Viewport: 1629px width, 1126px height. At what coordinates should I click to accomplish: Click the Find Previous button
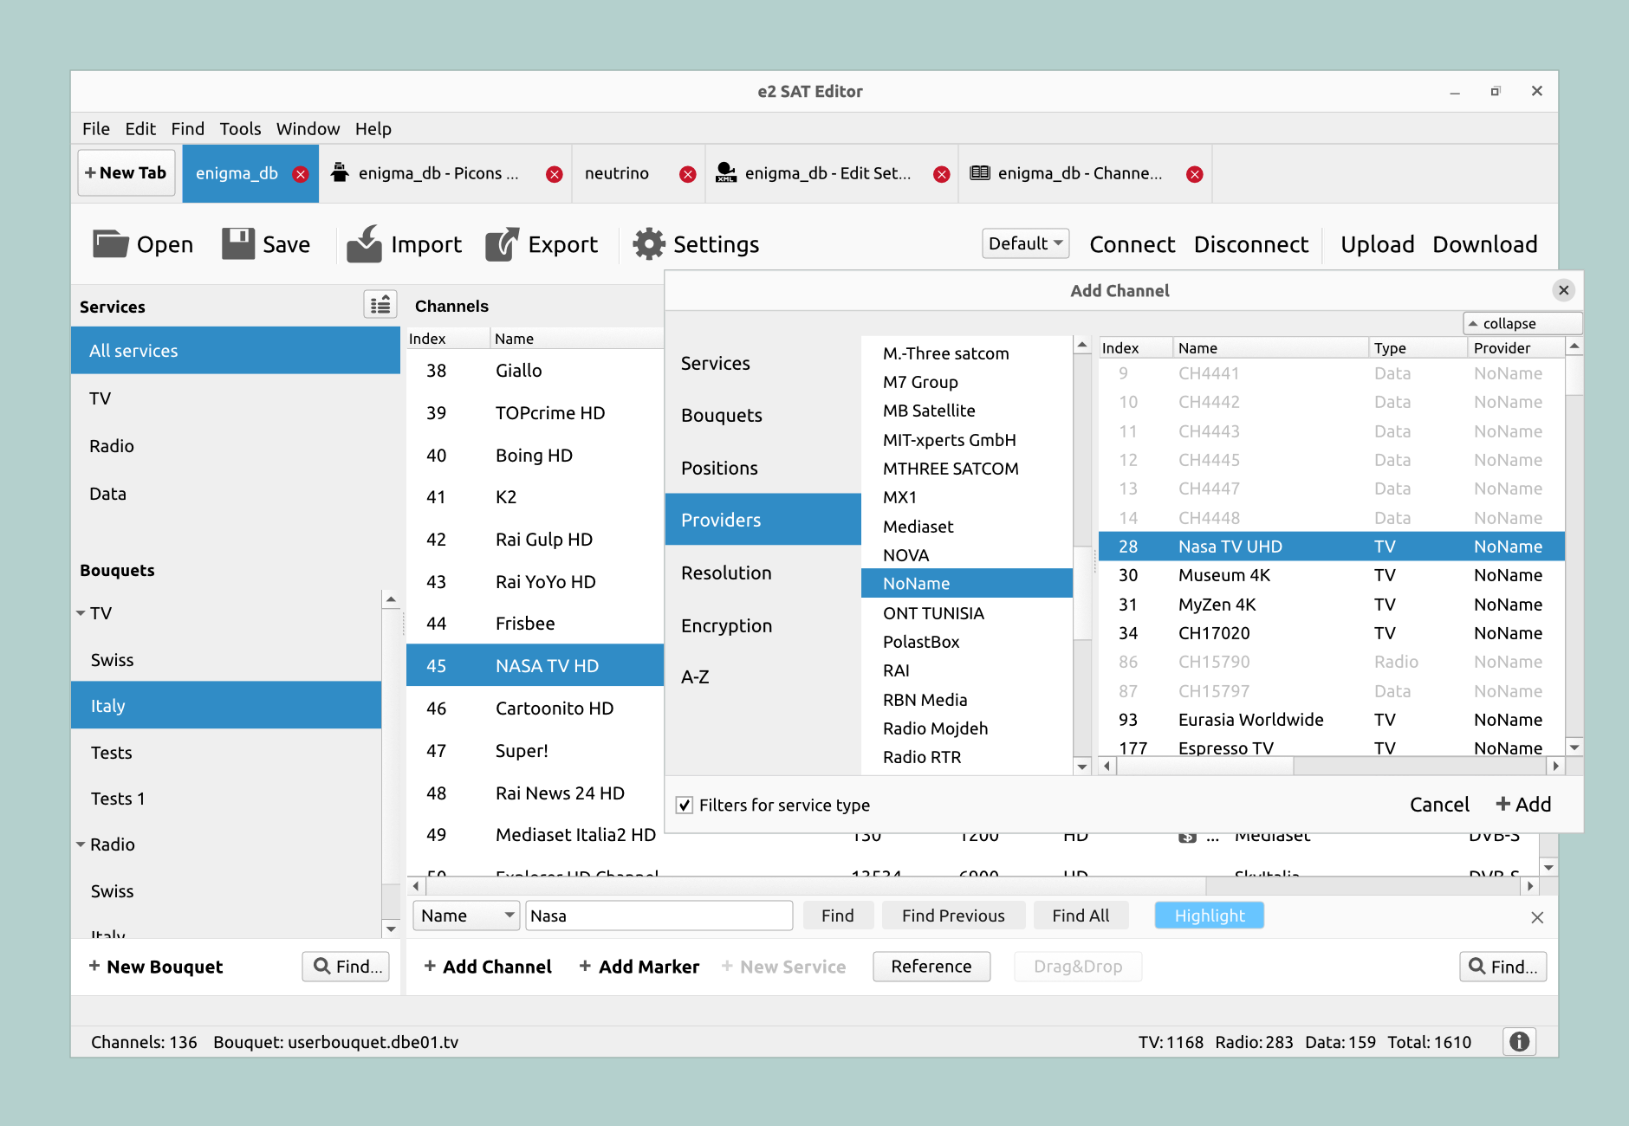(x=953, y=915)
